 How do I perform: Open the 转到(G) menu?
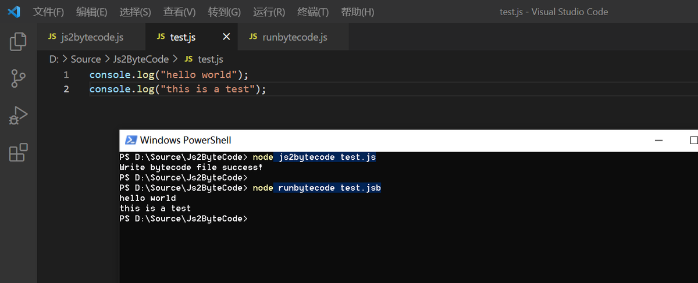[224, 12]
